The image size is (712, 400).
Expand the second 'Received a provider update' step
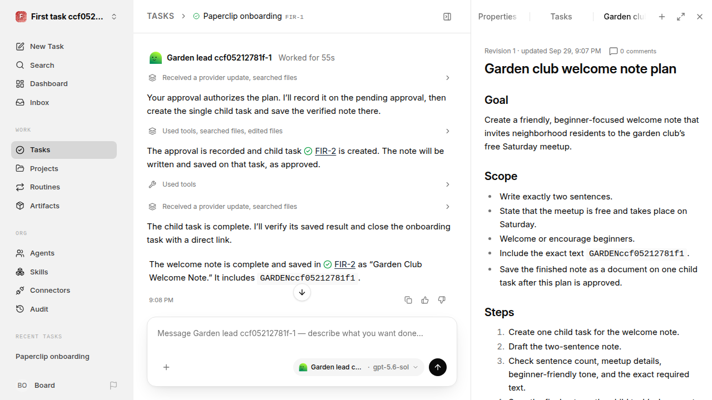[299, 207]
